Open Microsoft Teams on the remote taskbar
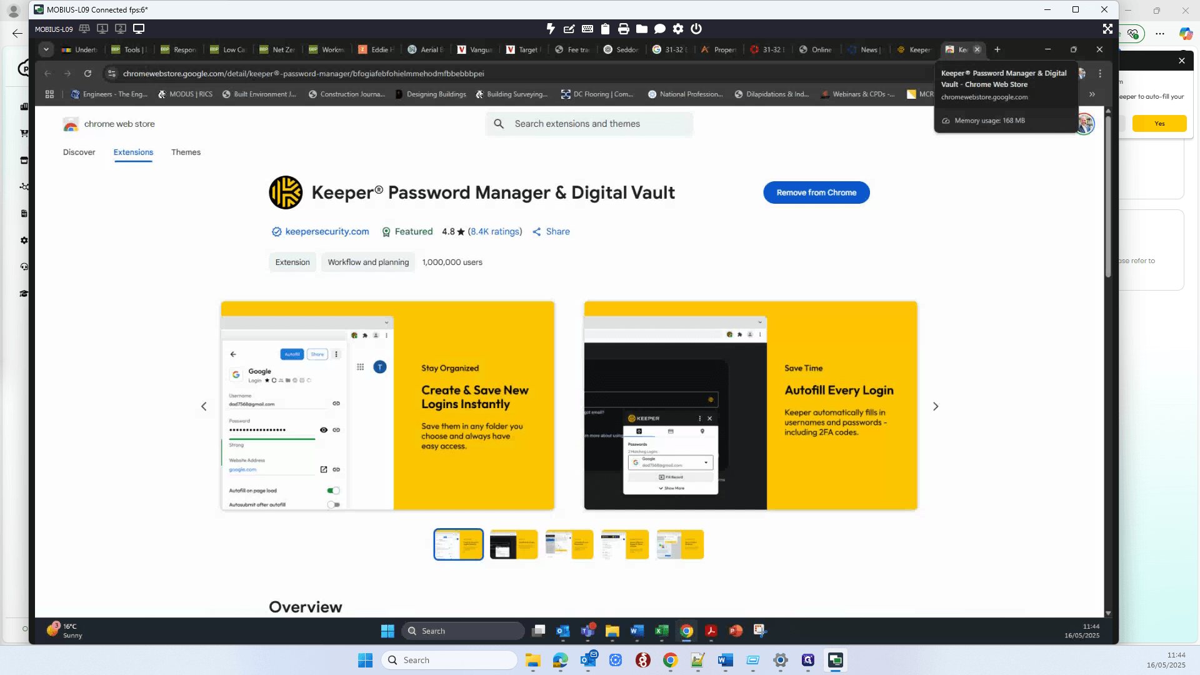 [x=587, y=631]
